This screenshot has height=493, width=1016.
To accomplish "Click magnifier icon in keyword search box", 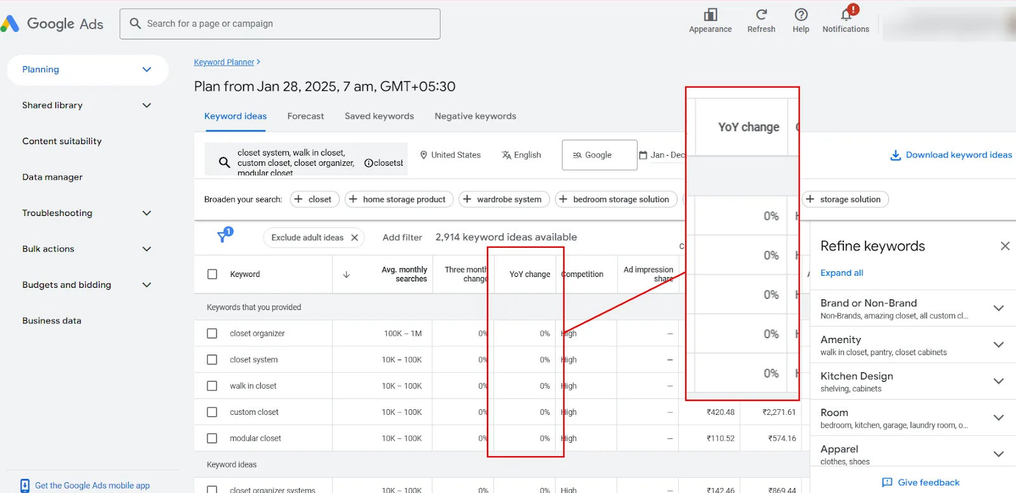I will [224, 162].
